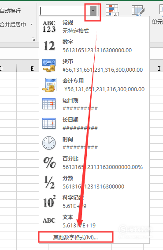The image size is (163, 250).
Task: Click the ½ fraction icon
Action: click(x=49, y=182)
